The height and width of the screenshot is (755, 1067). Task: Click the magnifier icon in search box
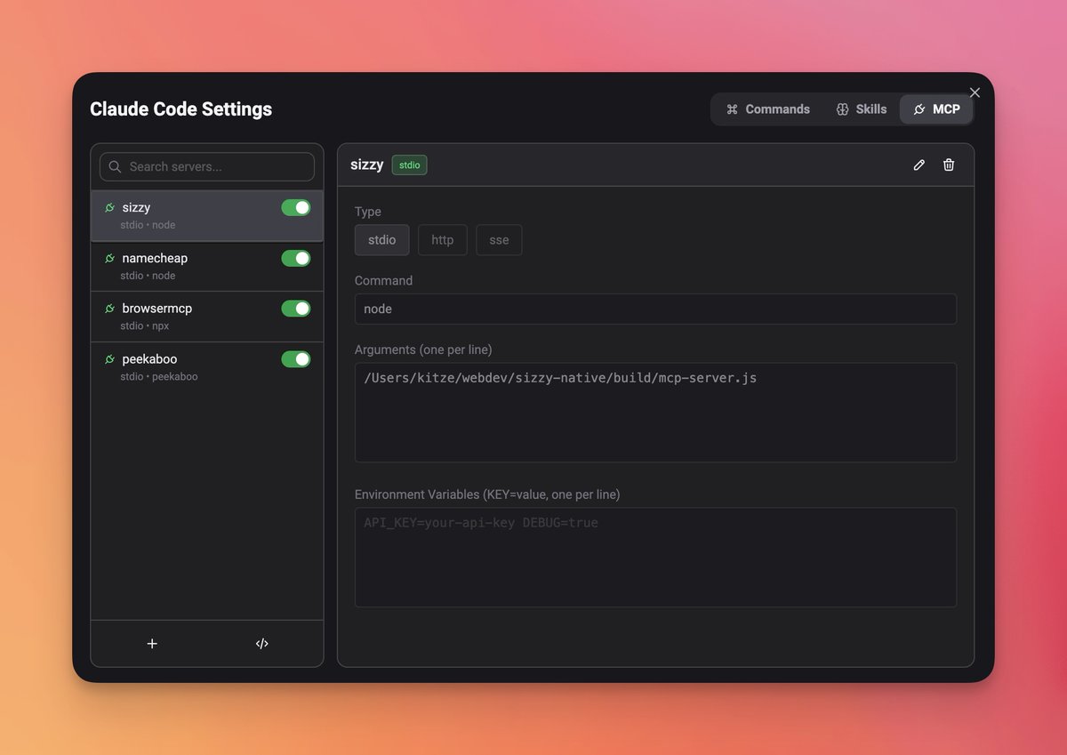(115, 166)
